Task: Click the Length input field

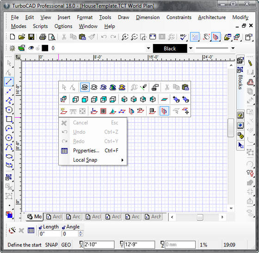Action: [x=49, y=234]
